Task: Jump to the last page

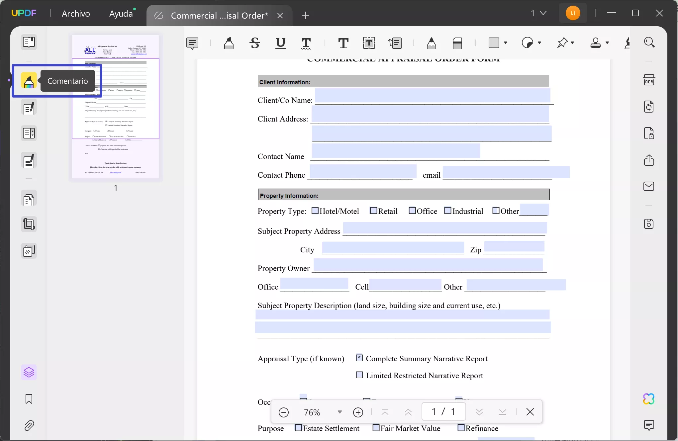Action: [503, 412]
